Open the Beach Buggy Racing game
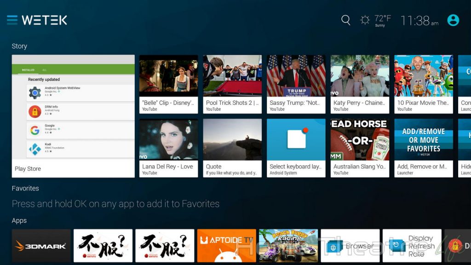This screenshot has width=471, height=265. pyautogui.click(x=288, y=246)
